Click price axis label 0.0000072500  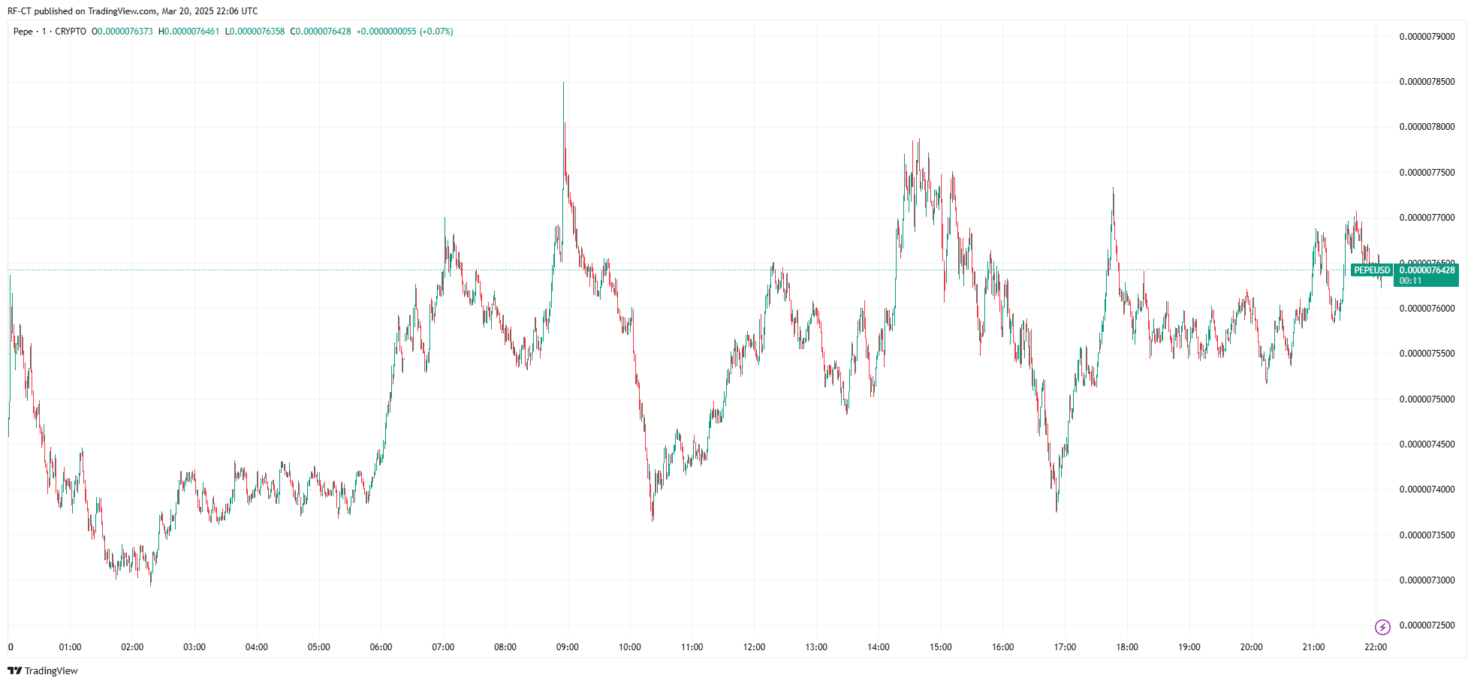(1427, 625)
